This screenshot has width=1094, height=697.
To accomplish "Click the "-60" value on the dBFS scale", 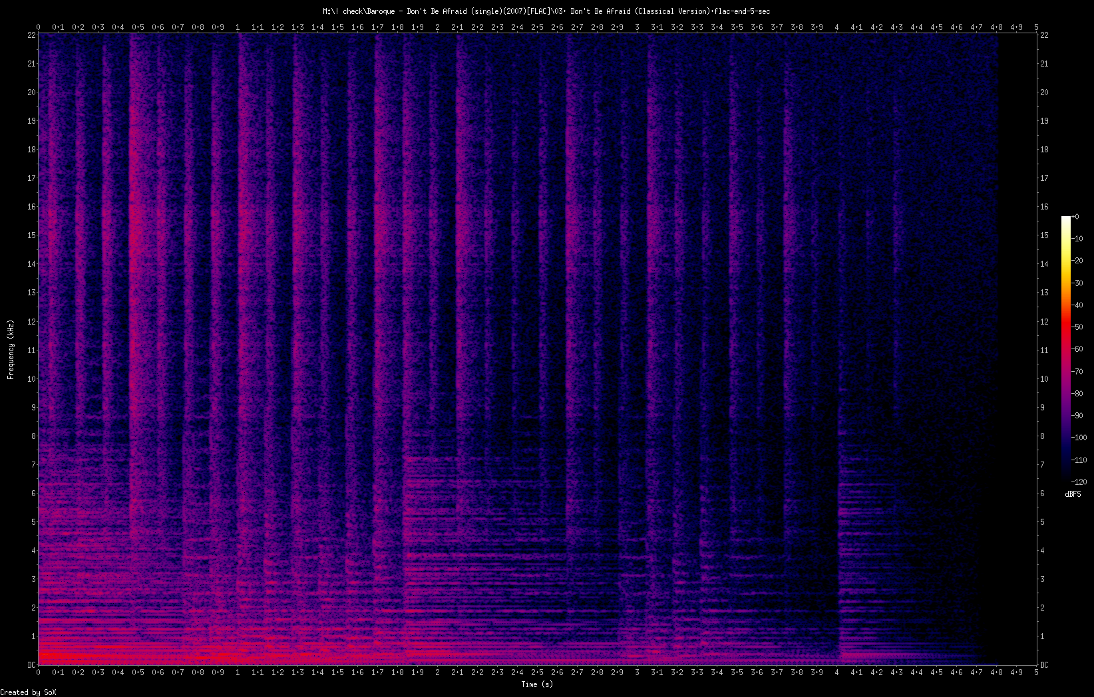I will pos(1078,349).
